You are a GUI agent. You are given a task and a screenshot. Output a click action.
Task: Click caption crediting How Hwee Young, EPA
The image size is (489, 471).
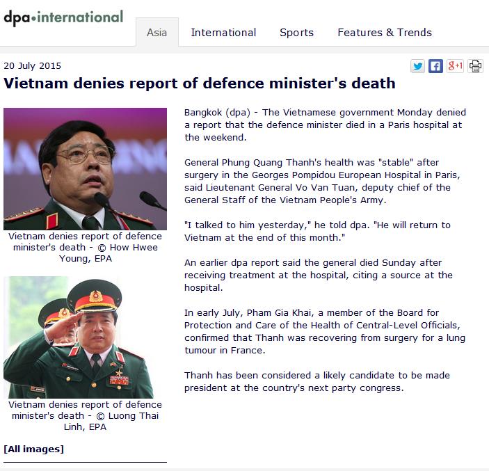click(85, 248)
